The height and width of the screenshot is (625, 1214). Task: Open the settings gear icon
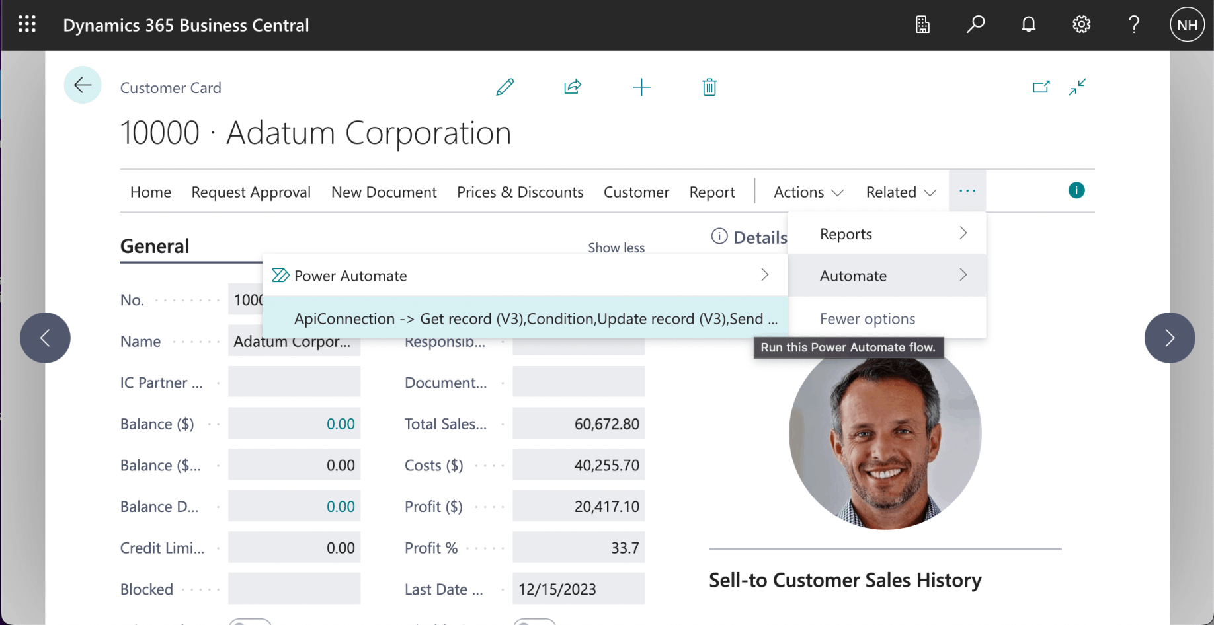1081,25
